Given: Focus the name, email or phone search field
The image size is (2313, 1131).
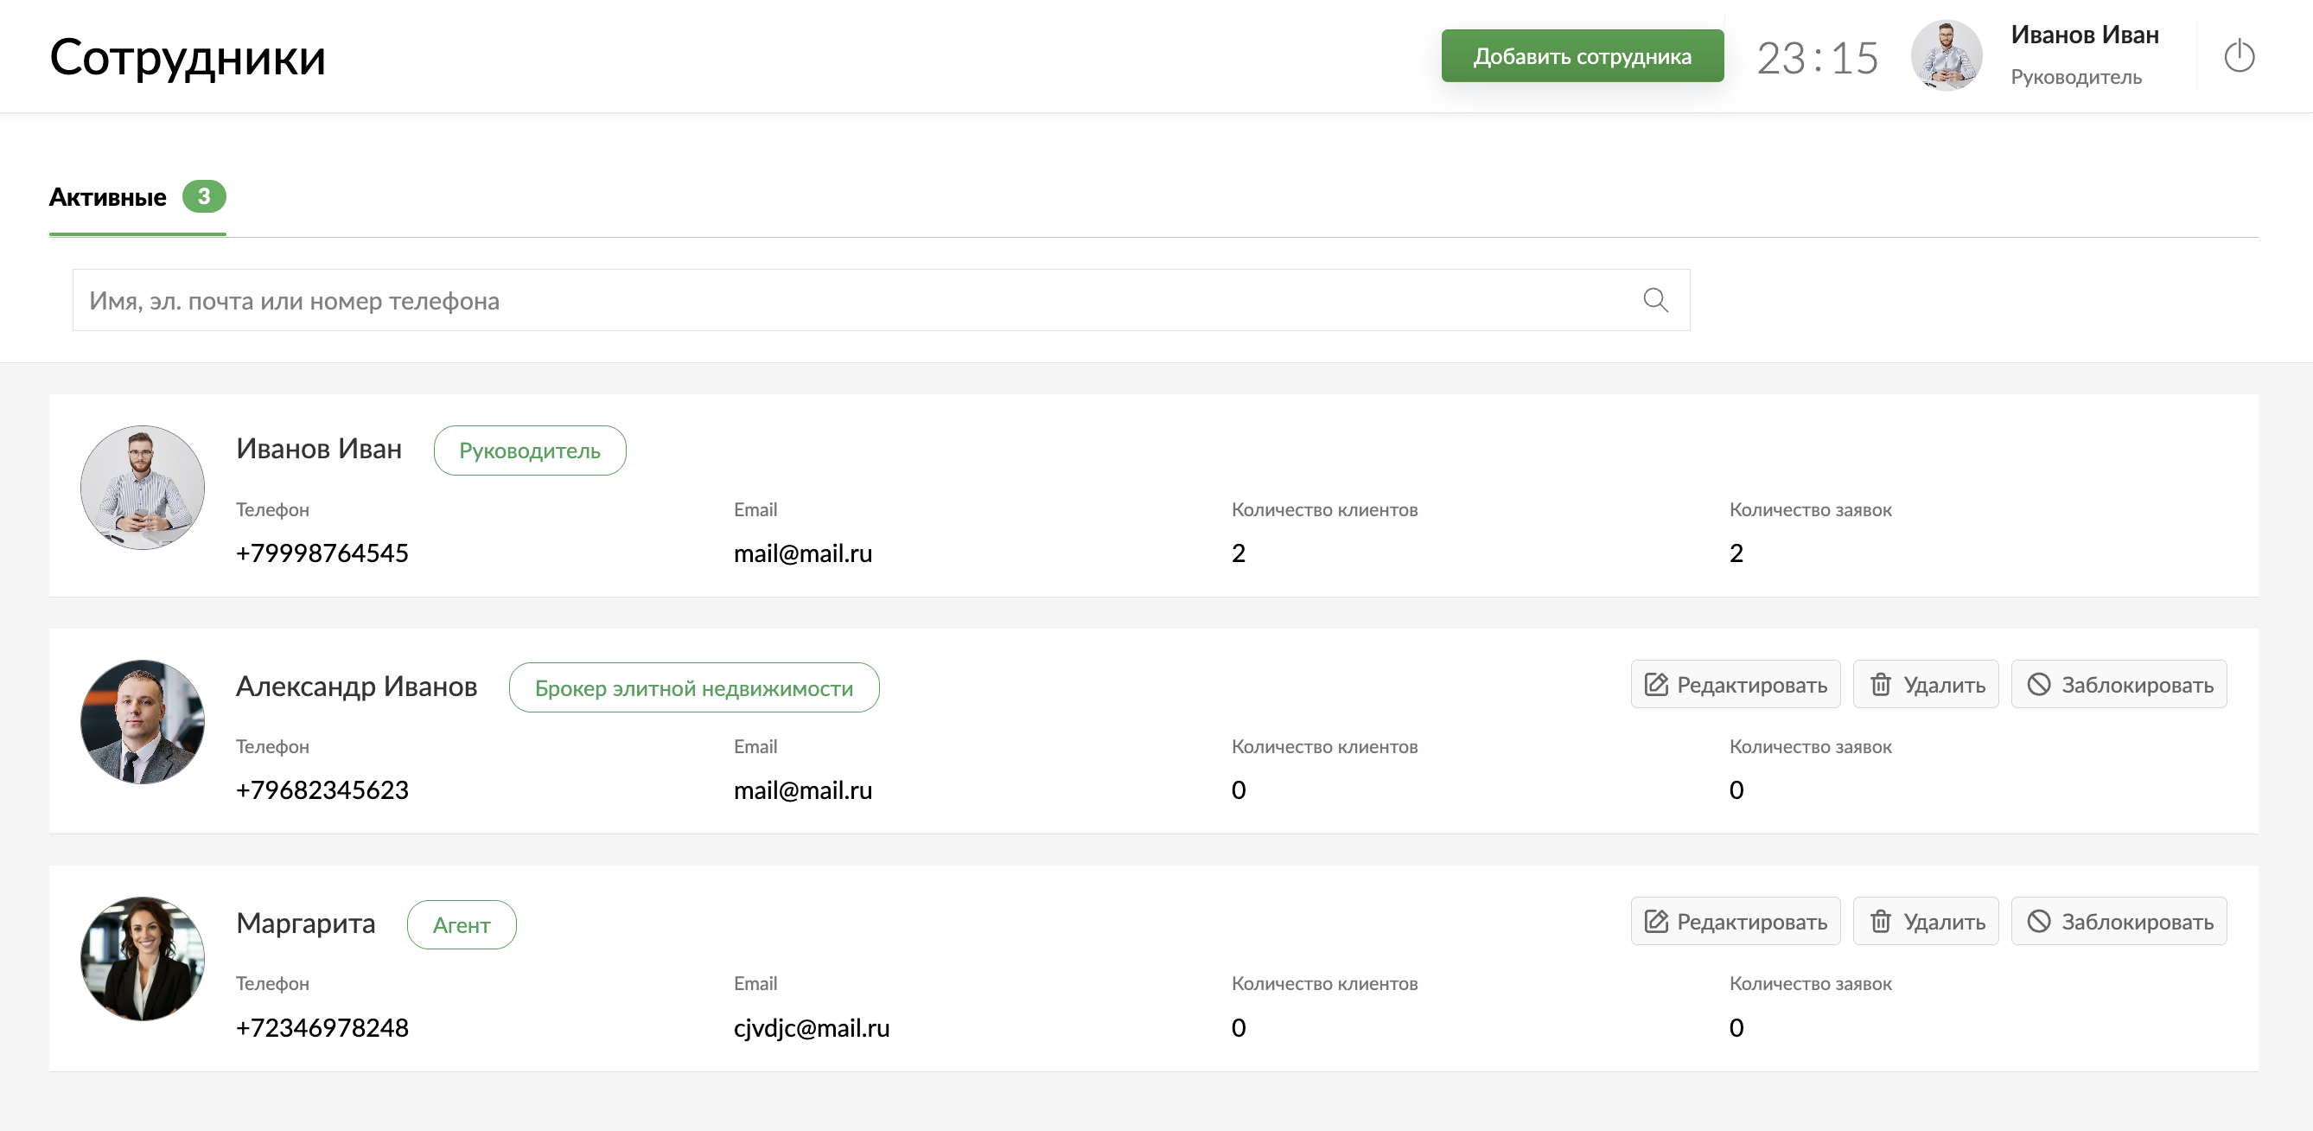Looking at the screenshot, I should pyautogui.click(x=881, y=300).
